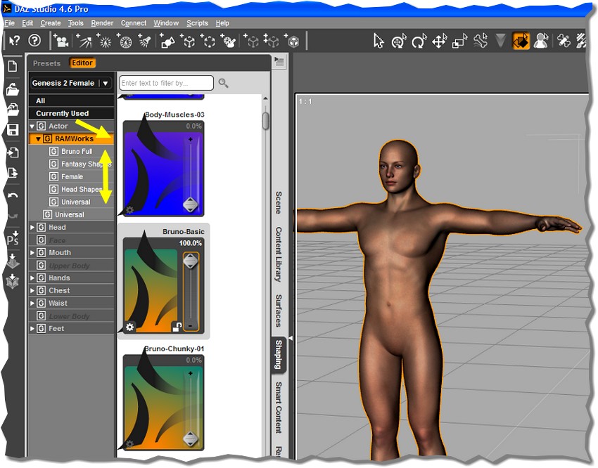
Task: Create a new primitive shape
Action: 167,41
